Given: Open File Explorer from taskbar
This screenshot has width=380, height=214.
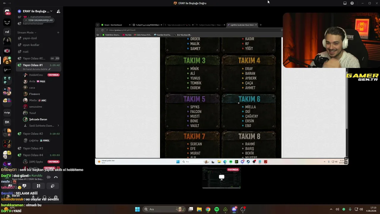Looking at the screenshot, I should pos(199,209).
